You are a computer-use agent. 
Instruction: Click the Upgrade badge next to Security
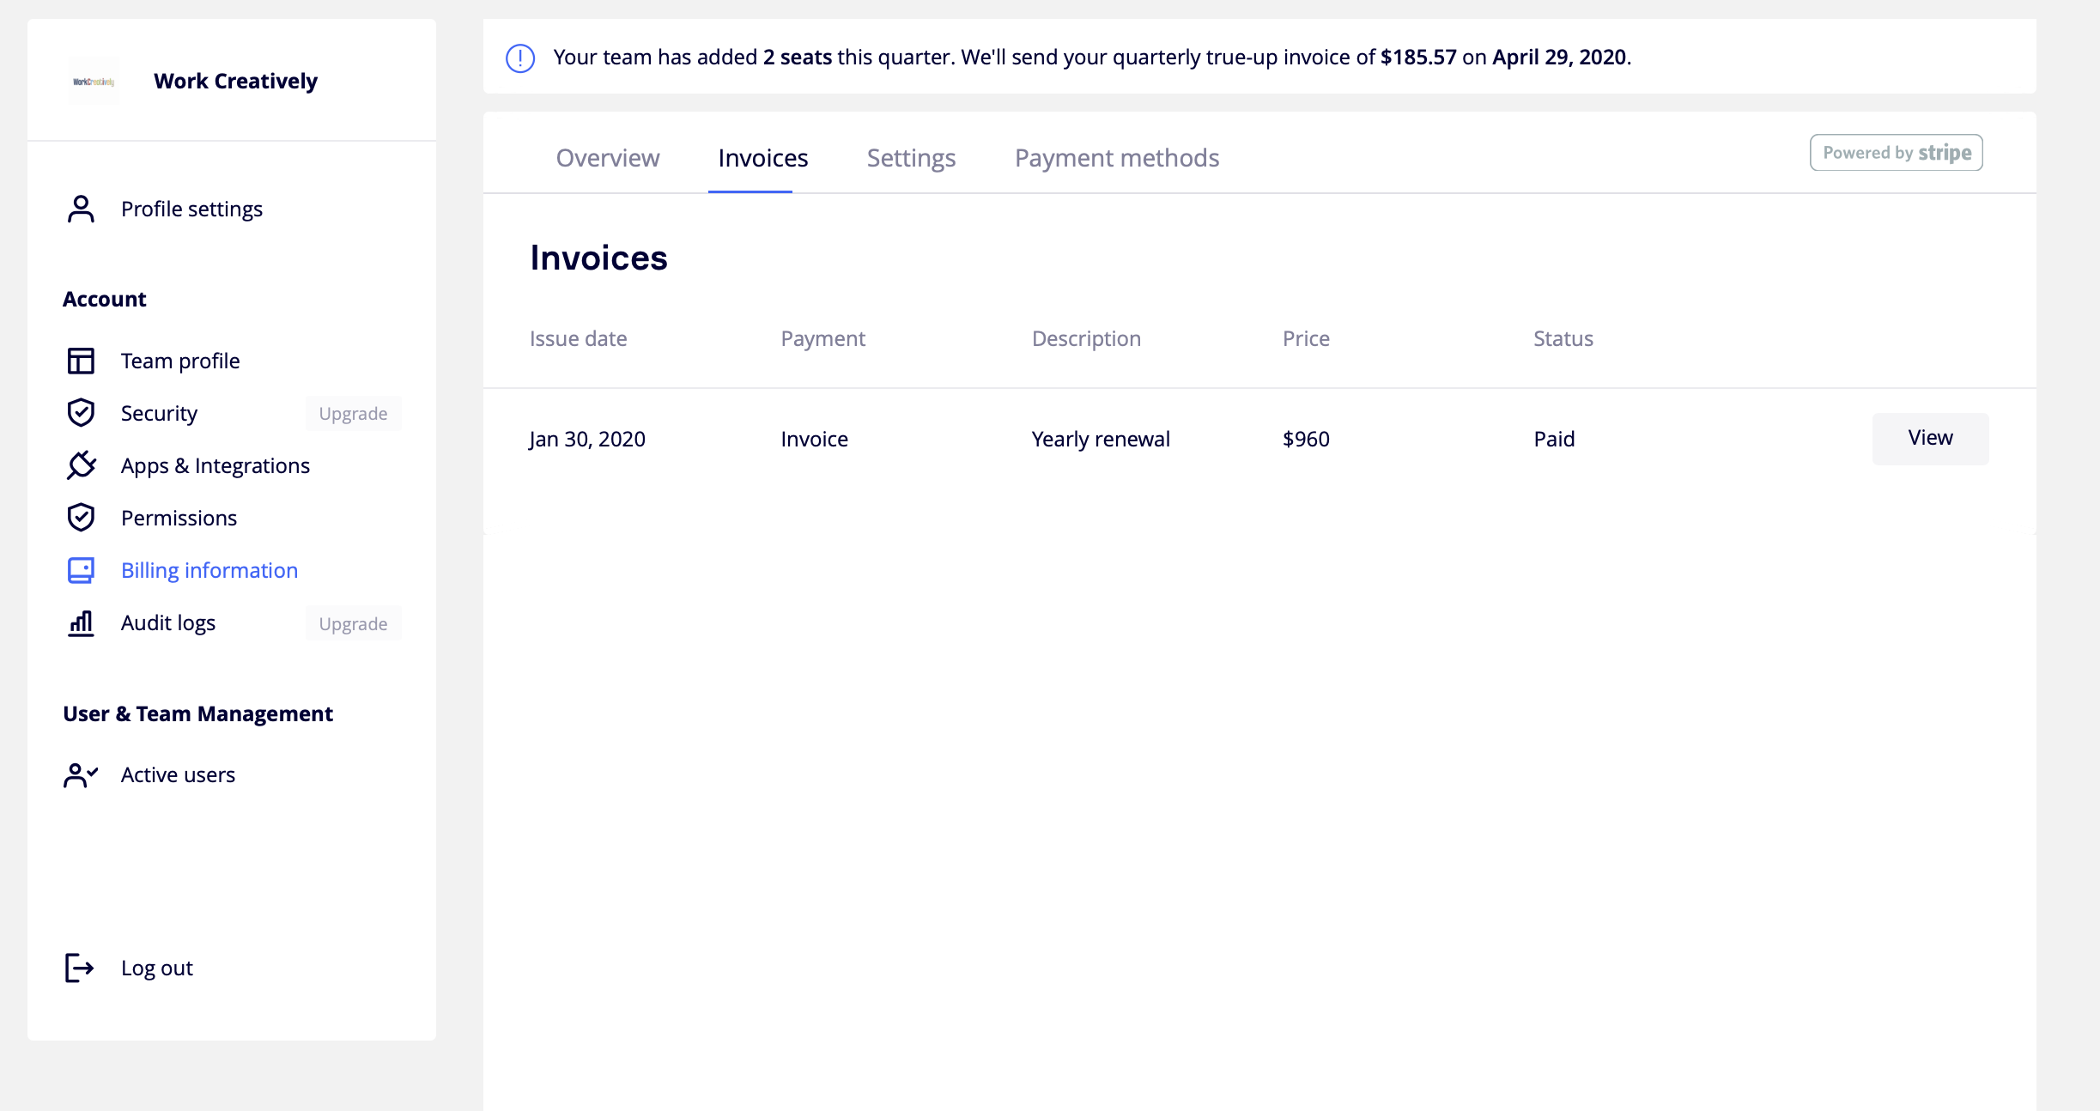pyautogui.click(x=353, y=414)
